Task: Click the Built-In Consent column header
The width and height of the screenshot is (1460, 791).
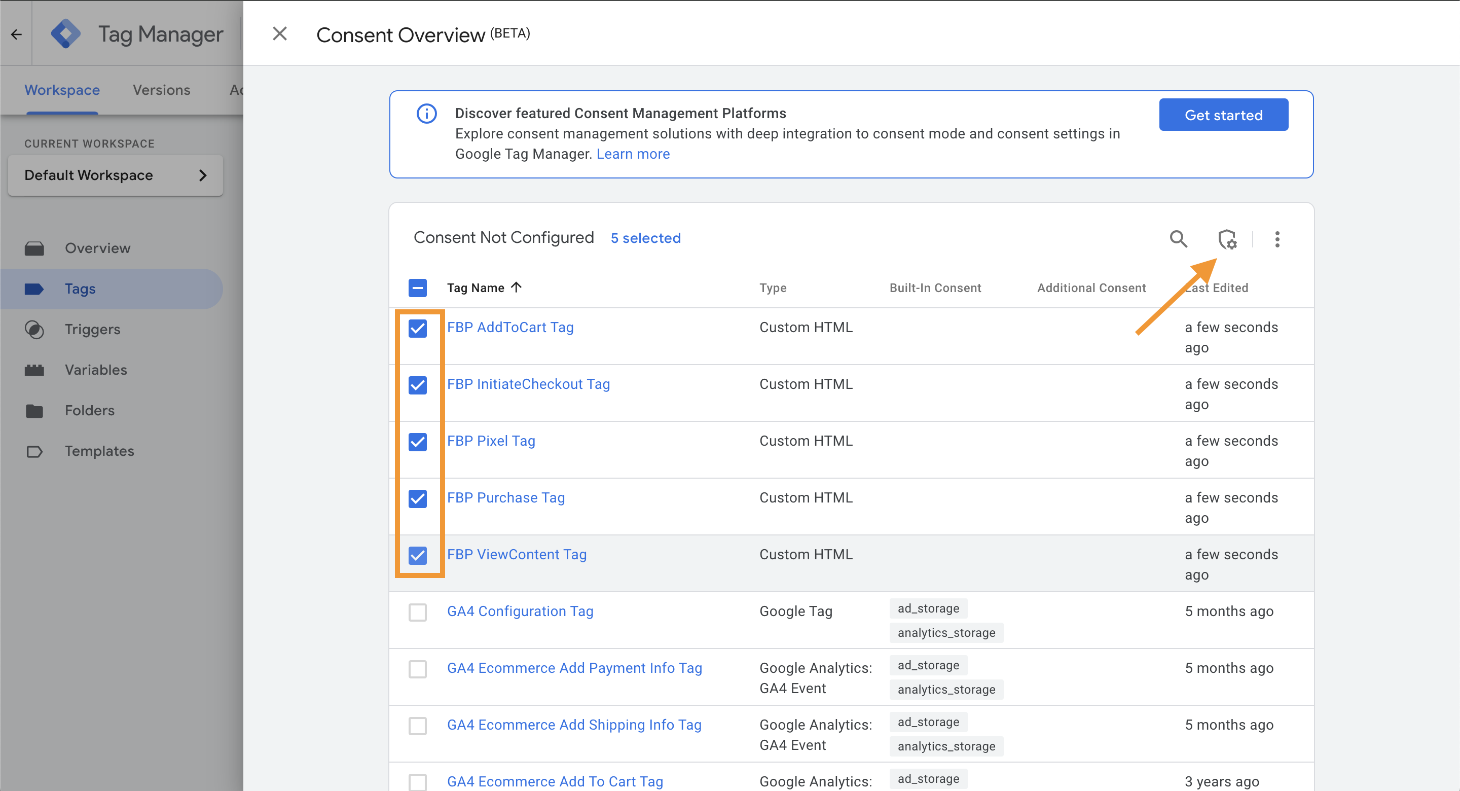Action: pyautogui.click(x=935, y=287)
